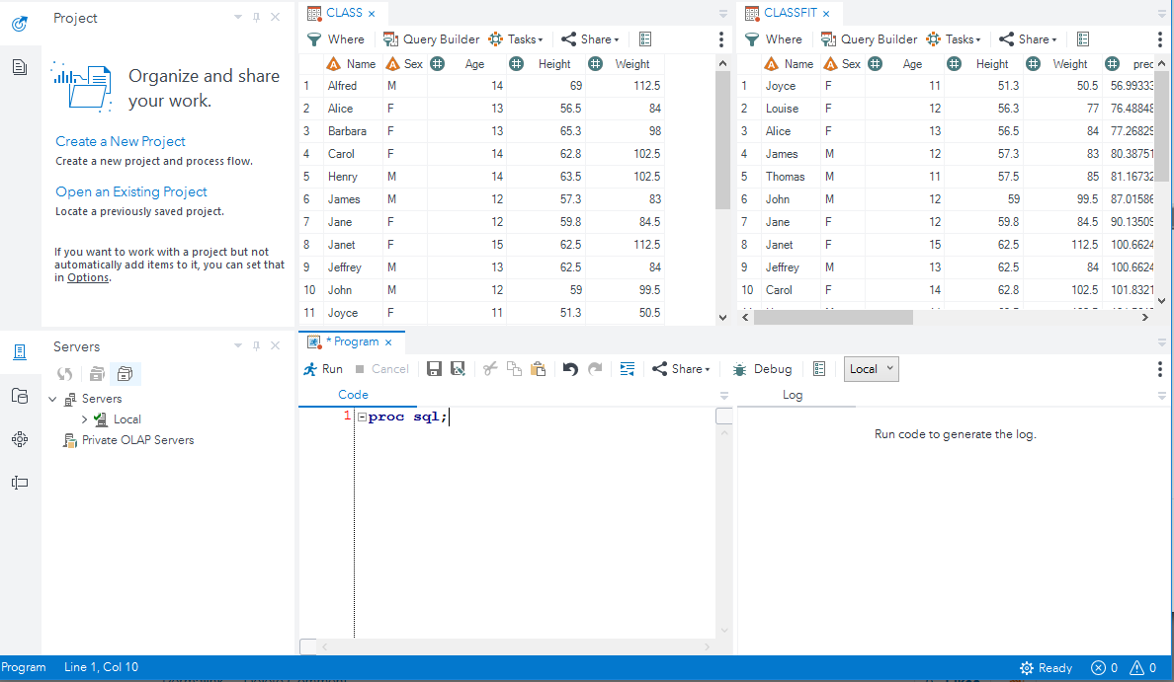Paste clipboard contents into the code editor
The image size is (1174, 682).
click(538, 368)
